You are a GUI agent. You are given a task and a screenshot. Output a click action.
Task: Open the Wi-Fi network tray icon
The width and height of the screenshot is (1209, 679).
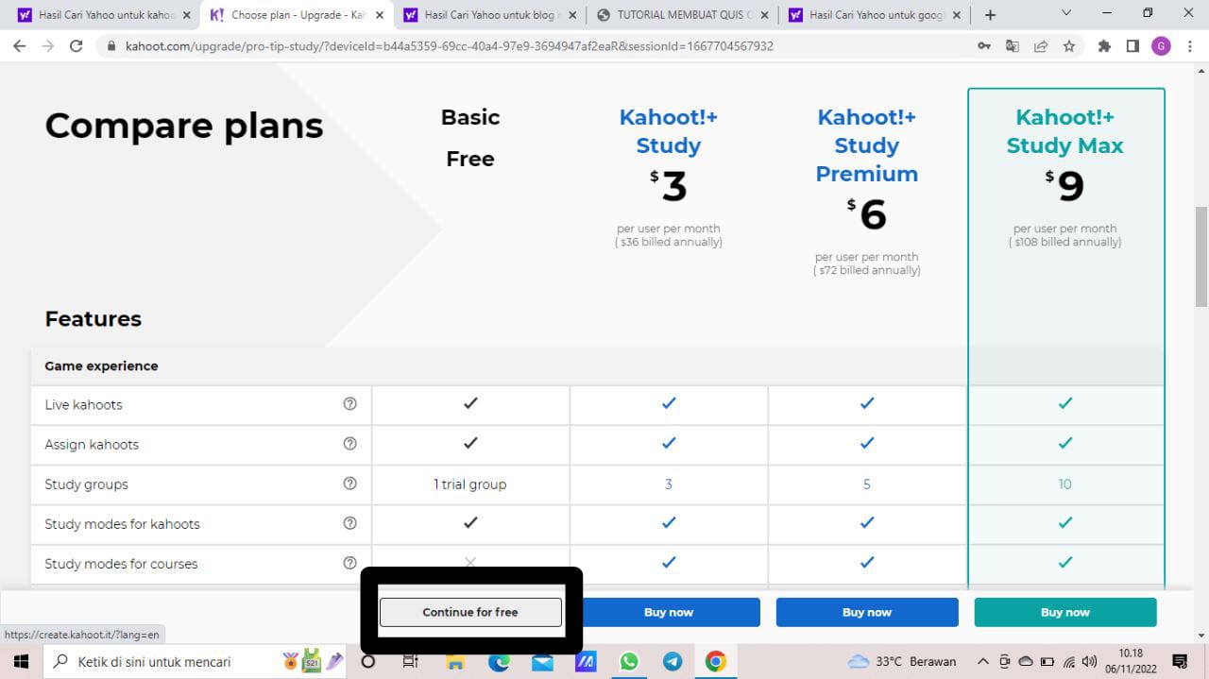point(1069,661)
